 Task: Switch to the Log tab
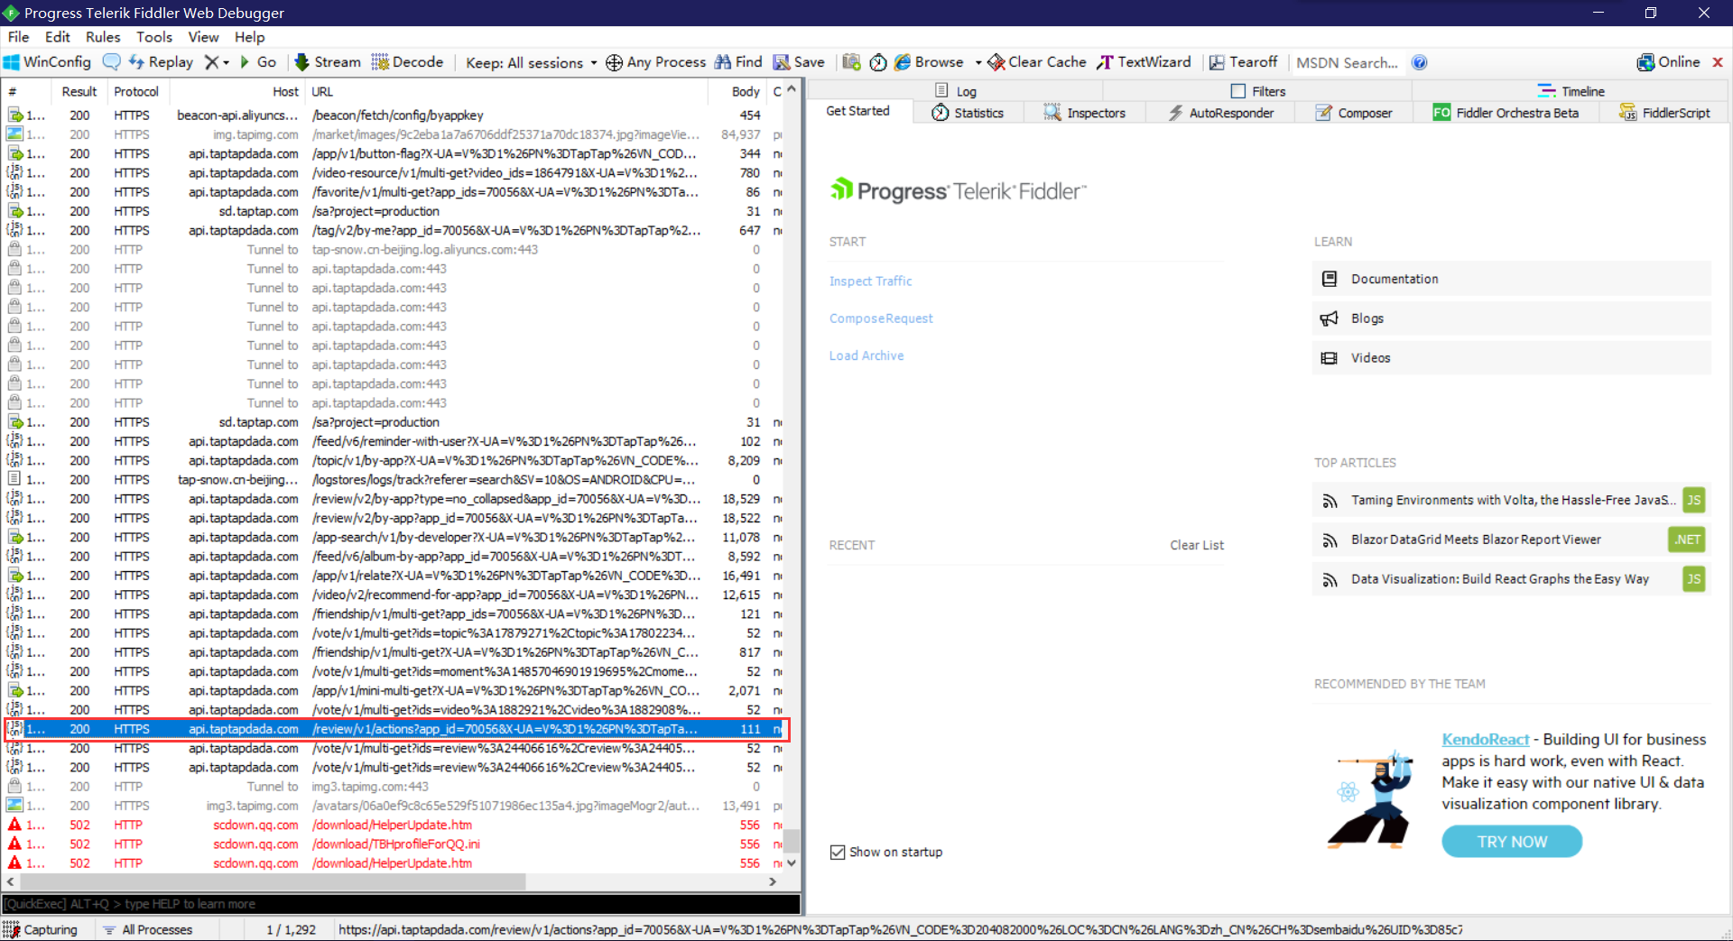click(955, 91)
